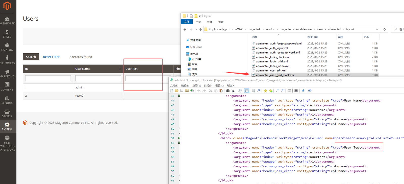
Task: Toggle Always On Top pin in Notepad3
Action: 303,91
